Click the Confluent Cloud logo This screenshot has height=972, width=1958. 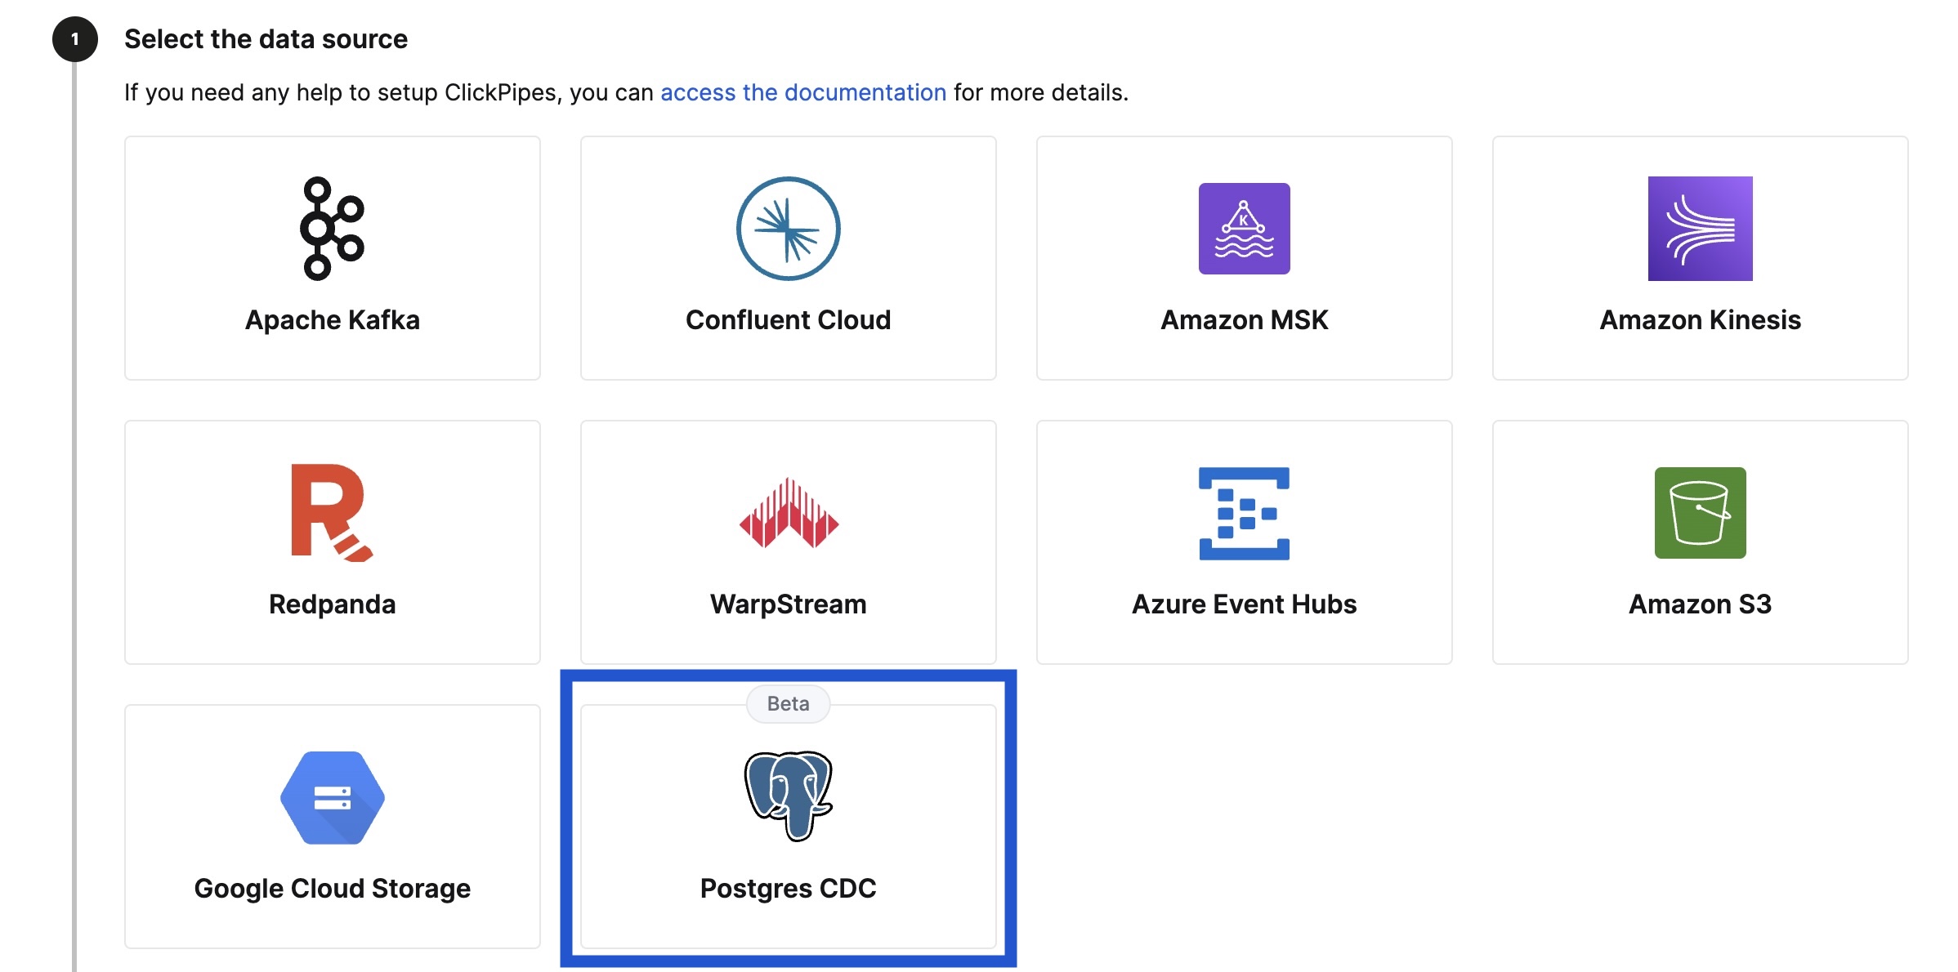pyautogui.click(x=787, y=229)
